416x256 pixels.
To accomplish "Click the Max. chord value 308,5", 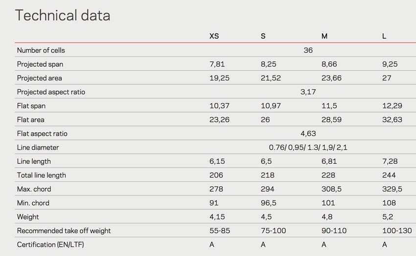I will pos(331,189).
